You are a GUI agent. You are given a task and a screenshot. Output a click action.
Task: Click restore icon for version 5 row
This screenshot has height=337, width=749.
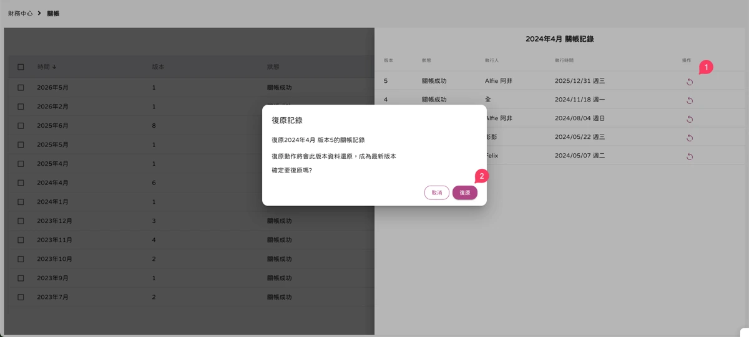pos(690,82)
